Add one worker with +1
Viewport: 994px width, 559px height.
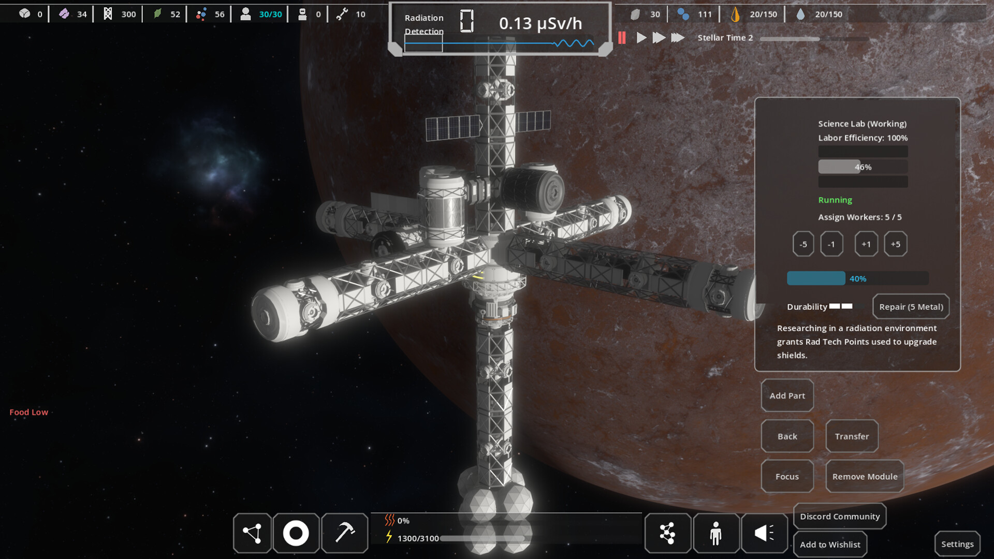click(x=866, y=244)
